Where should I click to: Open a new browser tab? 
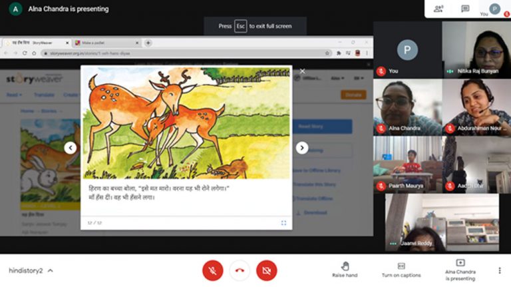pos(148,43)
